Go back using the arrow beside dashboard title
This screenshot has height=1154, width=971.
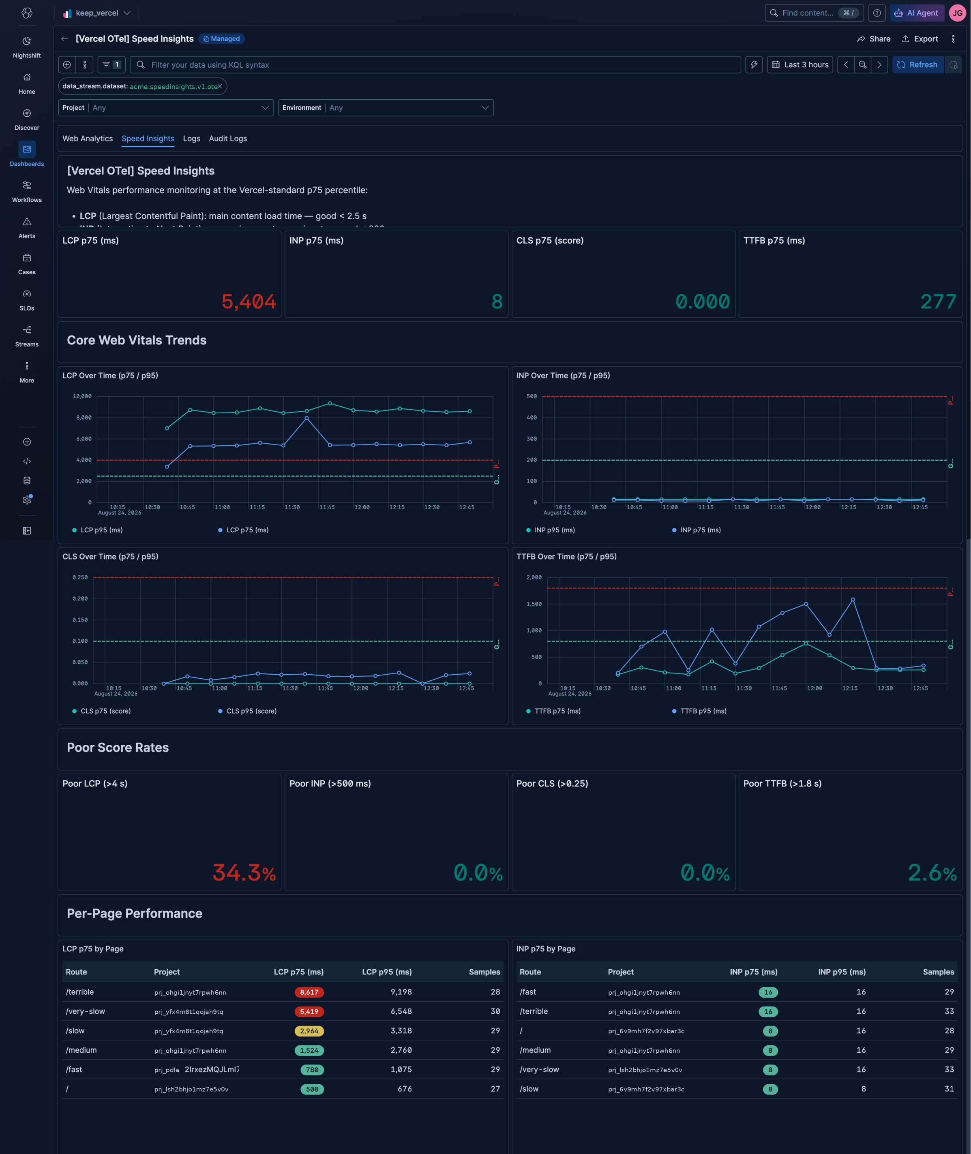point(64,38)
